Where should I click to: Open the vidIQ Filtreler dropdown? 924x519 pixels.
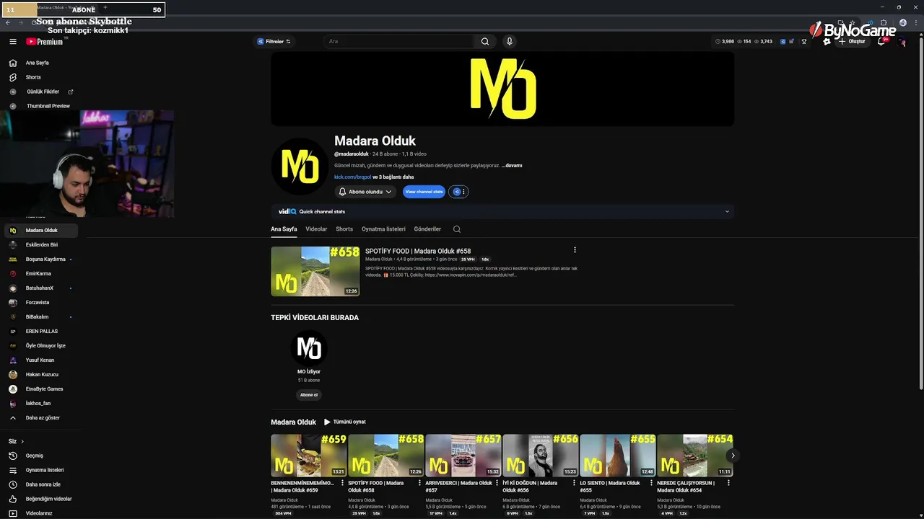tap(274, 42)
